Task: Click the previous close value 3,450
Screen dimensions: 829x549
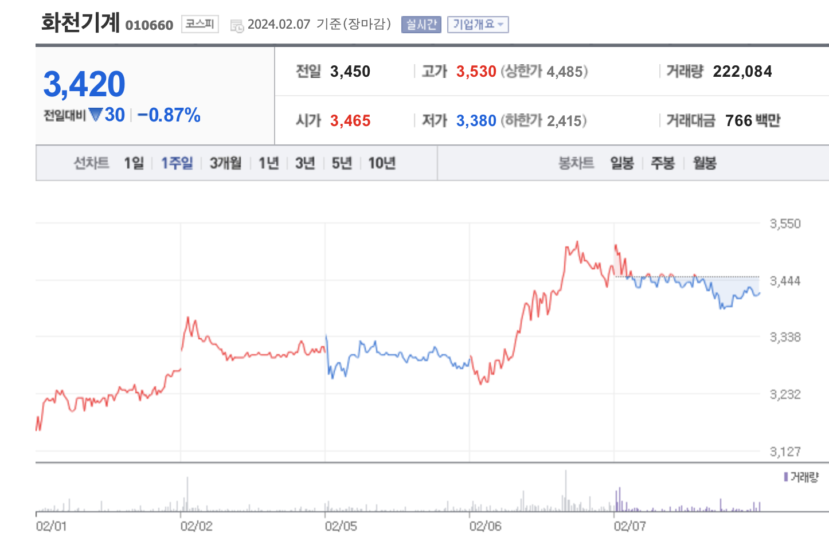Action: click(350, 72)
